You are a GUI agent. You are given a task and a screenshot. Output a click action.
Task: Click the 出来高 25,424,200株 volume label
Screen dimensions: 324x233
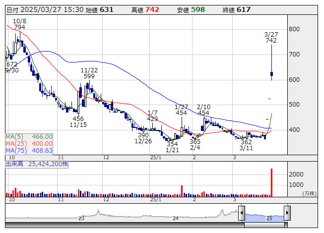point(37,164)
